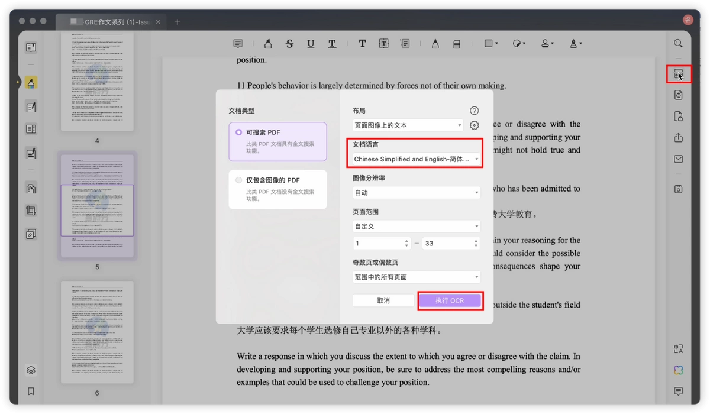This screenshot has width=710, height=414.
Task: Open the layout settings gear icon
Action: pos(474,125)
